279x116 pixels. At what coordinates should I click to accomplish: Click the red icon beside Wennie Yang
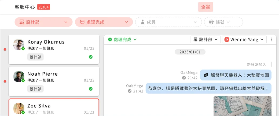227,39
